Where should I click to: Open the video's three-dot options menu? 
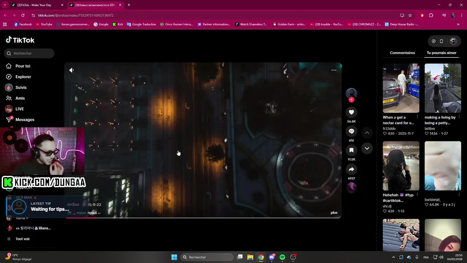point(334,70)
